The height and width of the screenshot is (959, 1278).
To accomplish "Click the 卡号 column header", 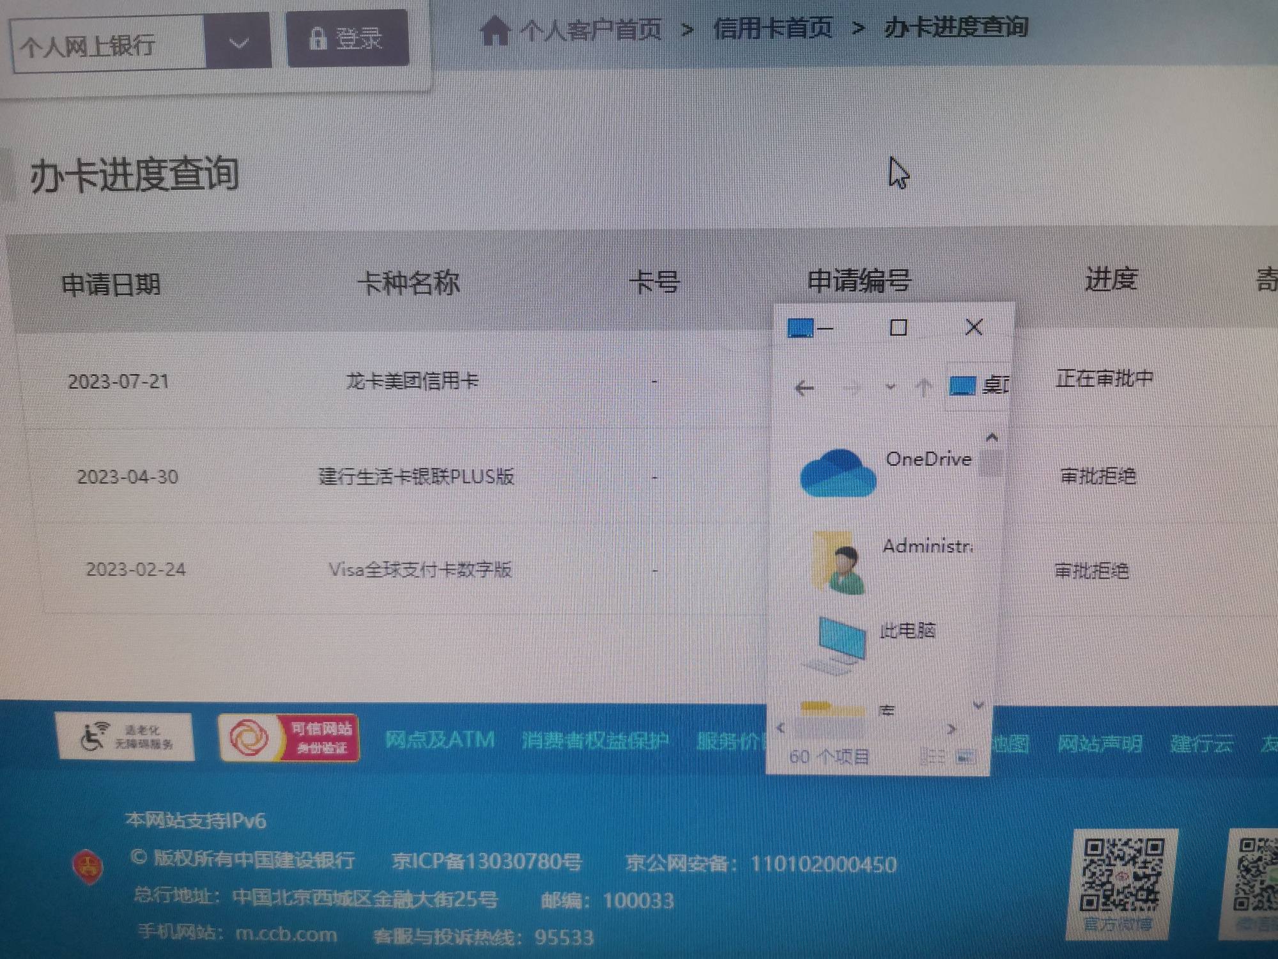I will click(654, 281).
